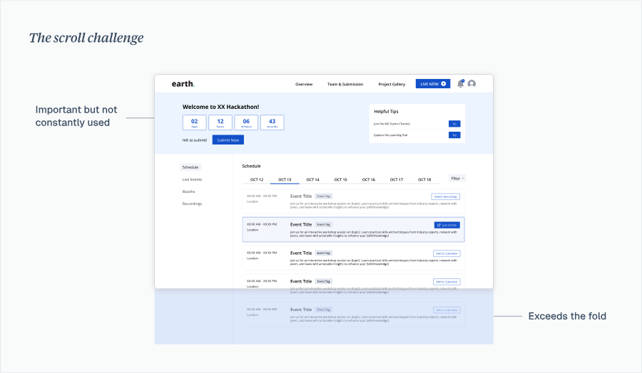The height and width of the screenshot is (373, 642).
Task: Open the user profile avatar
Action: (x=472, y=84)
